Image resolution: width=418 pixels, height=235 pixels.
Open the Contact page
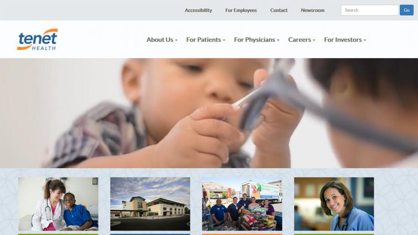click(279, 10)
